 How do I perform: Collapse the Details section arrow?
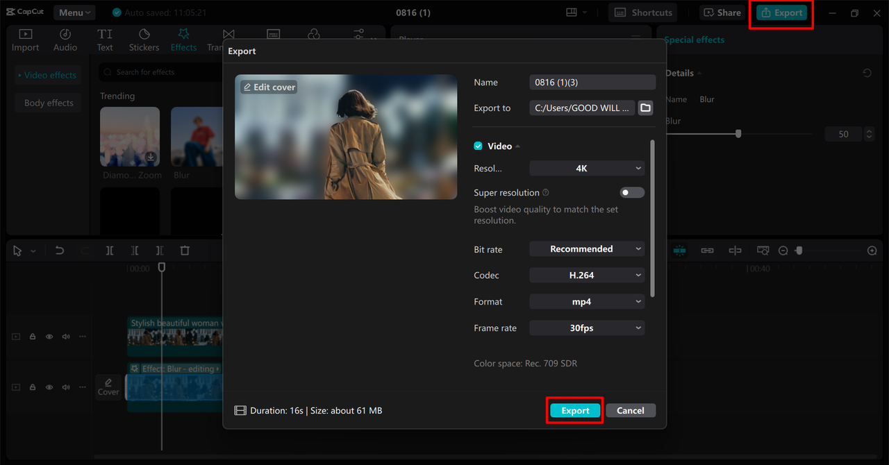[x=699, y=74]
